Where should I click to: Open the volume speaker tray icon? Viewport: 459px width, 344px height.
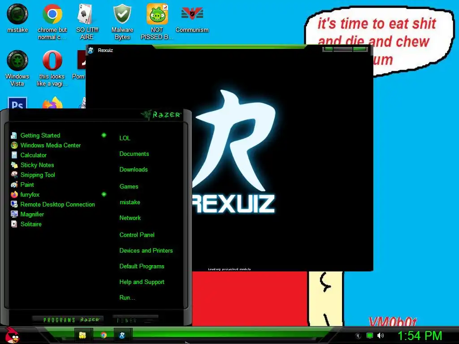380,335
